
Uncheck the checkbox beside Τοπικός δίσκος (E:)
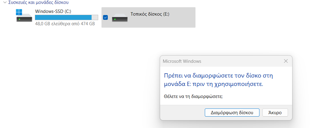point(105,17)
